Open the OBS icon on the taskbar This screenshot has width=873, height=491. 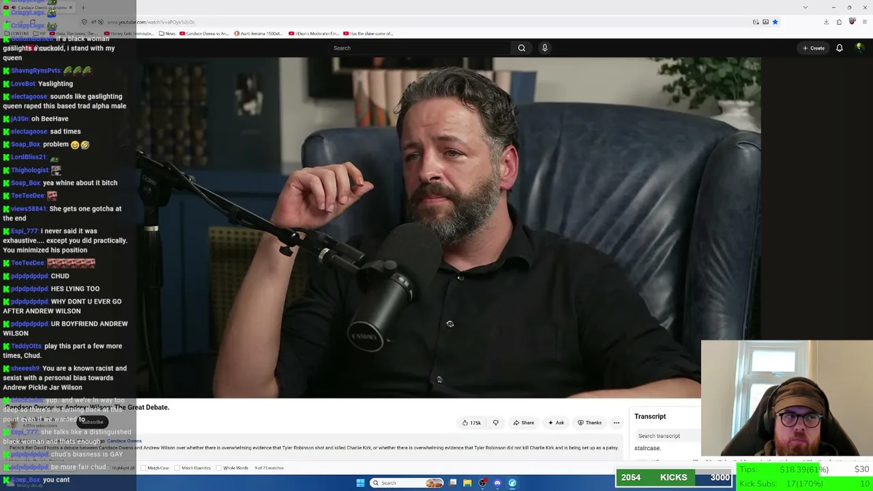click(482, 483)
